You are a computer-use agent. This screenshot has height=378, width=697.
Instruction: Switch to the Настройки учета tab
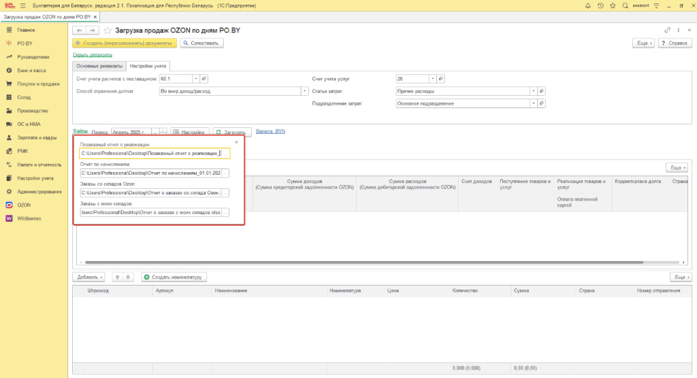coord(148,66)
